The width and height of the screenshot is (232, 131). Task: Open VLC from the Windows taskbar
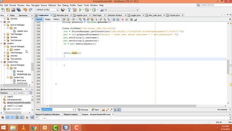click(24, 128)
